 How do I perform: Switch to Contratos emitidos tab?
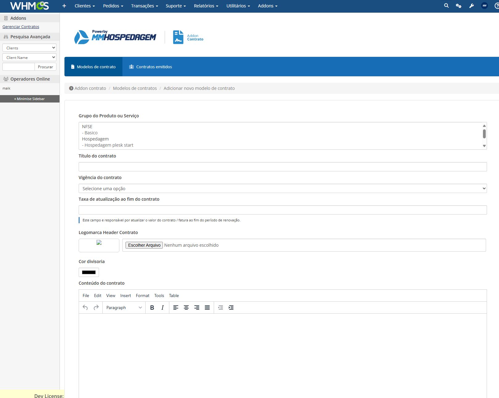point(151,67)
